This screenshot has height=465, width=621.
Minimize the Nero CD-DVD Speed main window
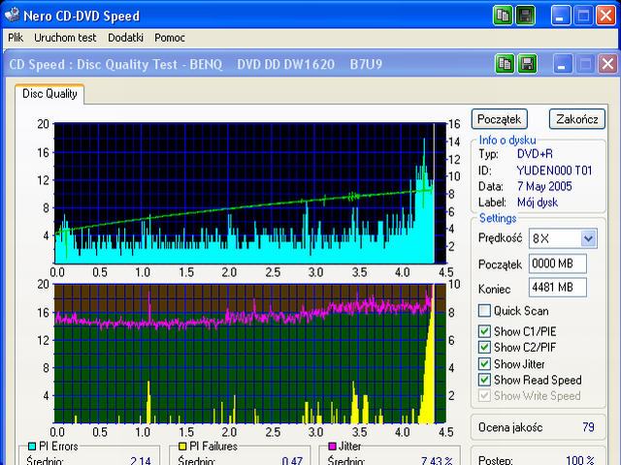[560, 15]
